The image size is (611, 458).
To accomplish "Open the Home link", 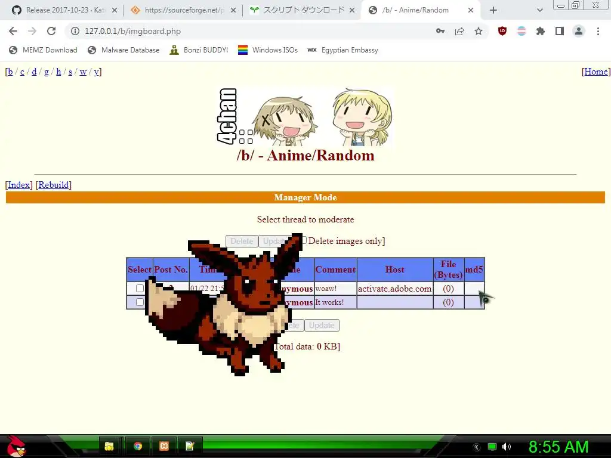I will [x=596, y=72].
